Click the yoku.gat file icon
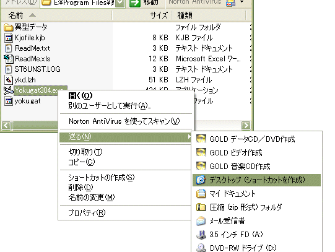Screen dimensions: 335x252 tap(9, 101)
